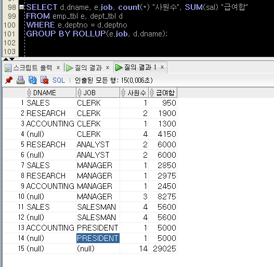Open the SQL link in result toolbar

tap(59, 80)
